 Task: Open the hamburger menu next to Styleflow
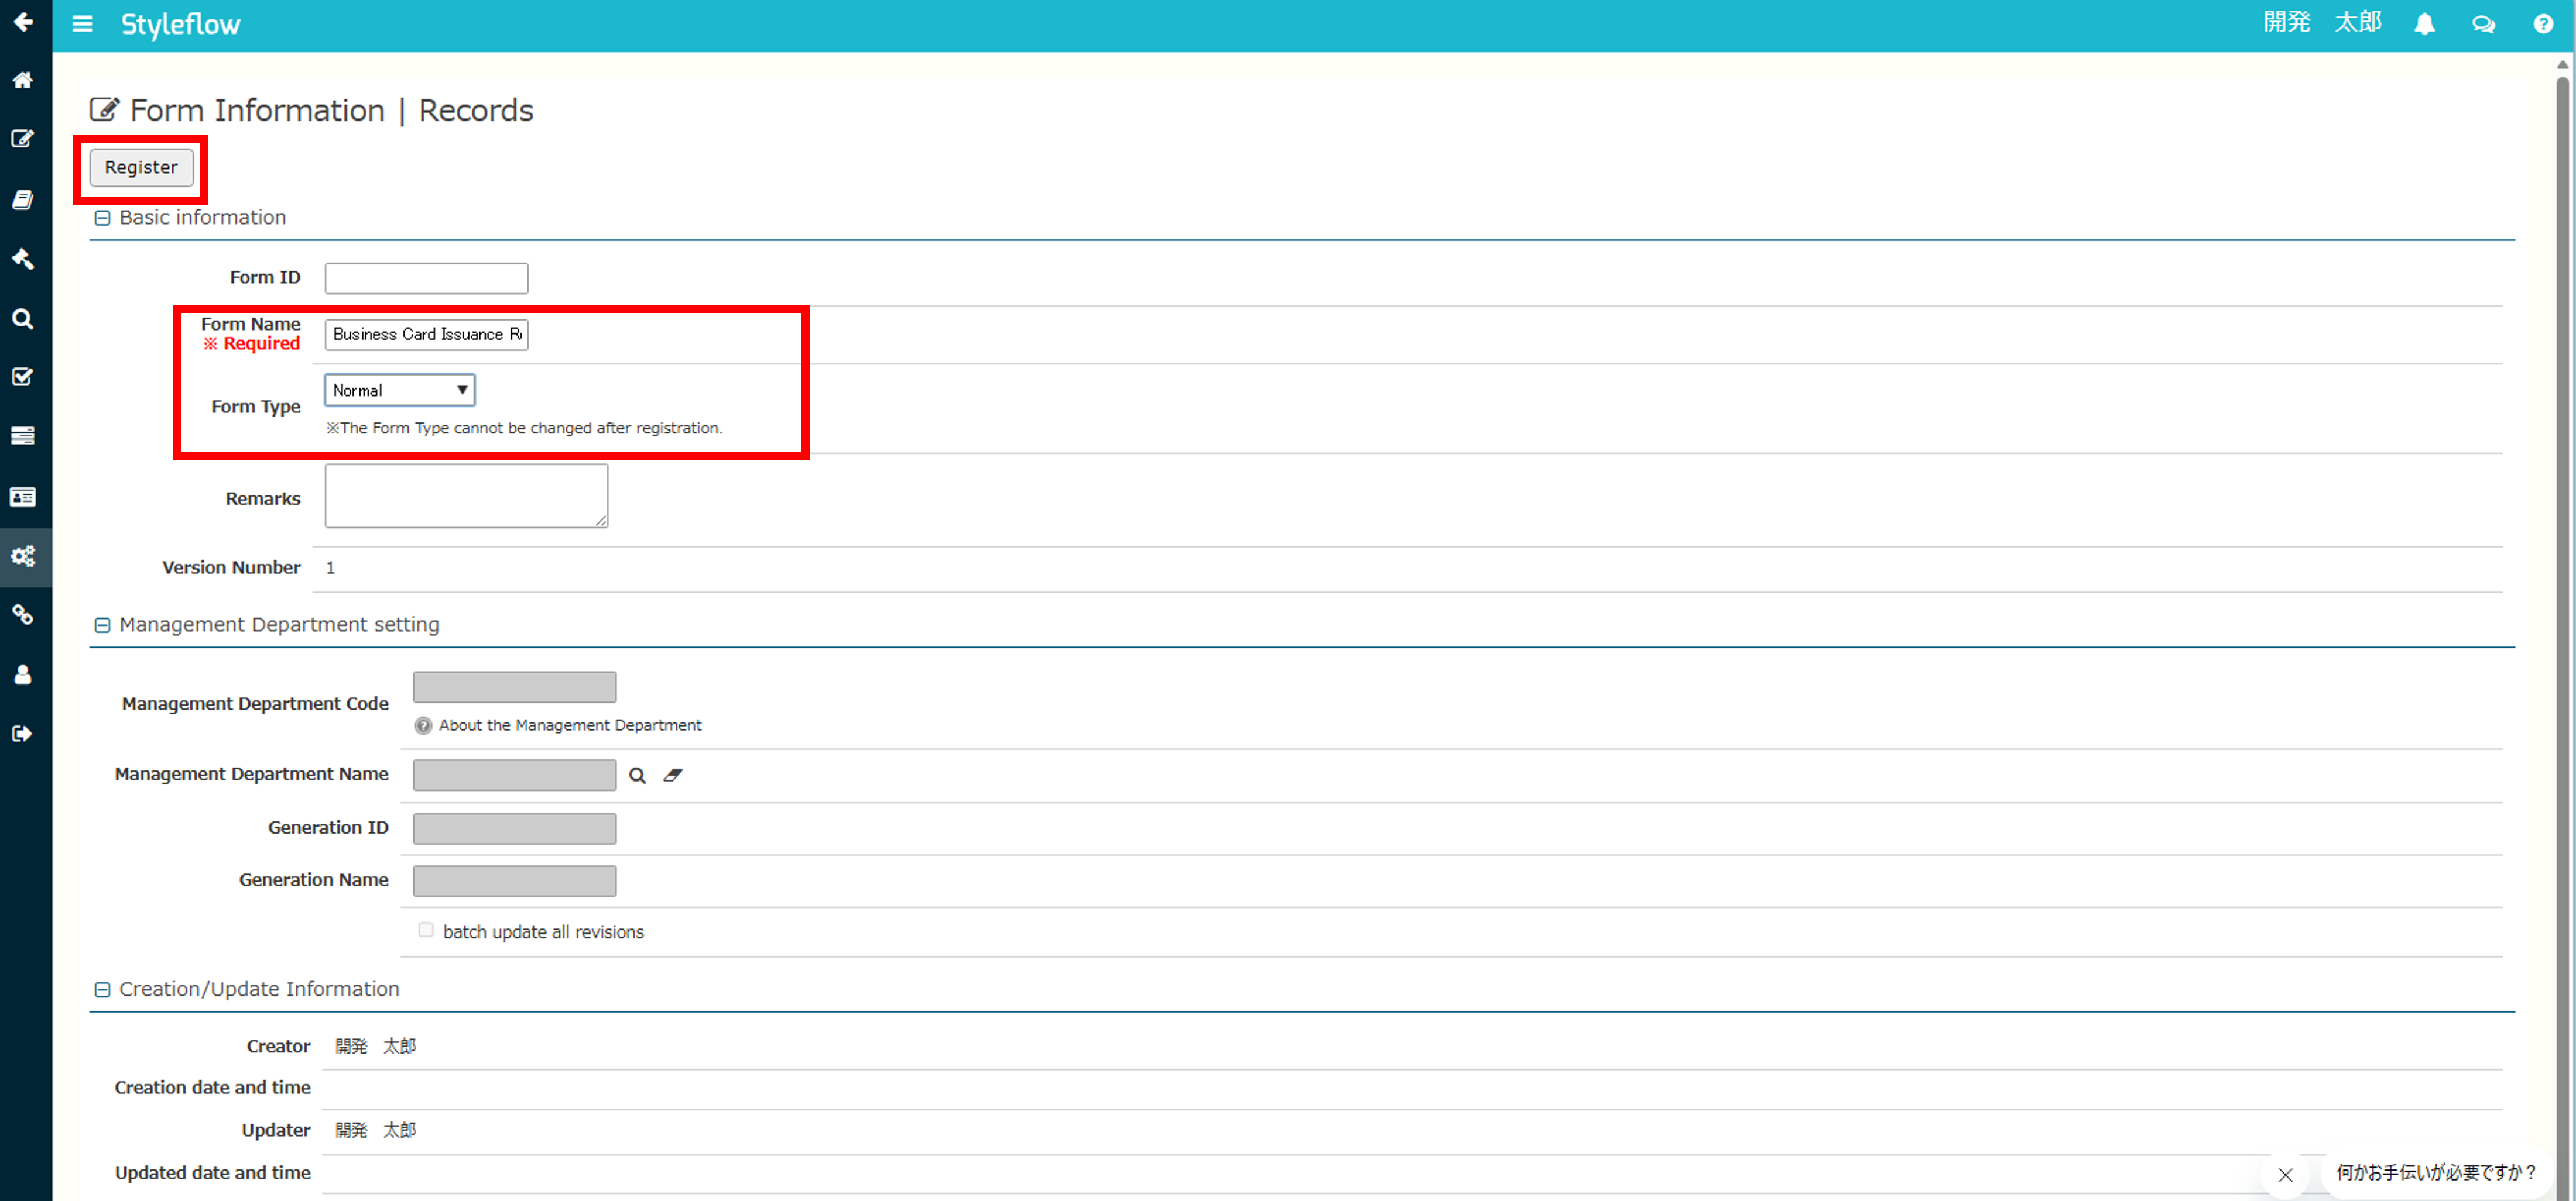coord(83,23)
